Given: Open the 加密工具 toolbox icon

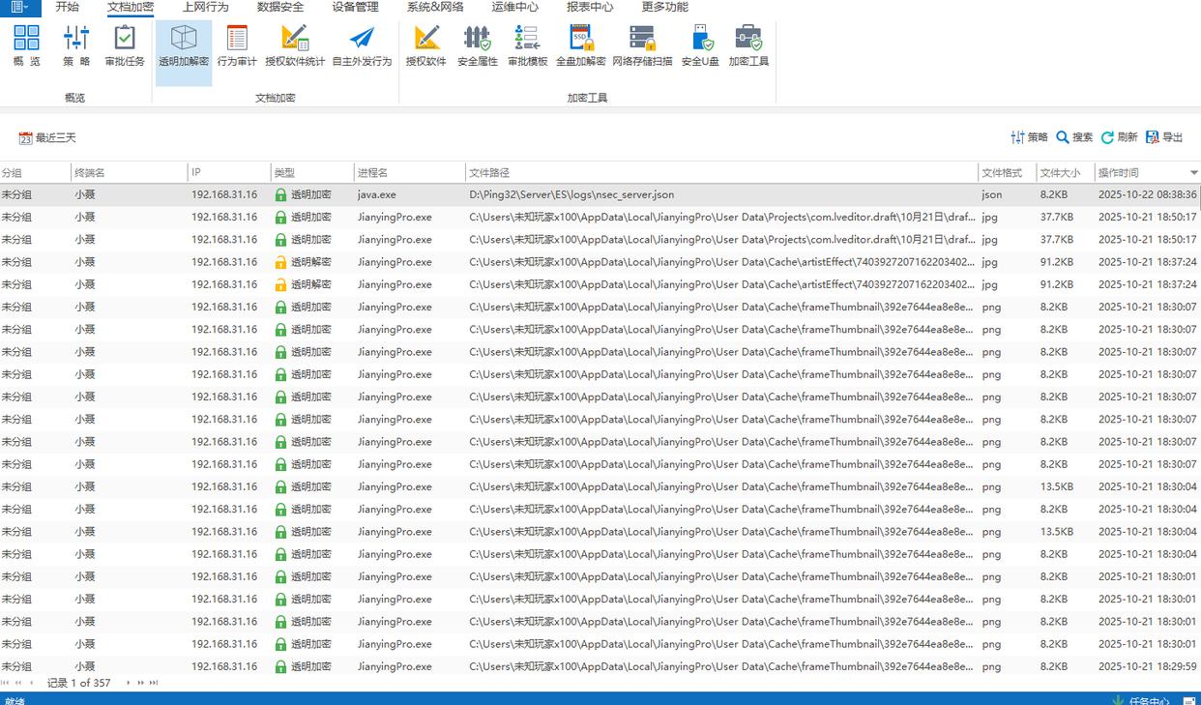Looking at the screenshot, I should click(748, 45).
